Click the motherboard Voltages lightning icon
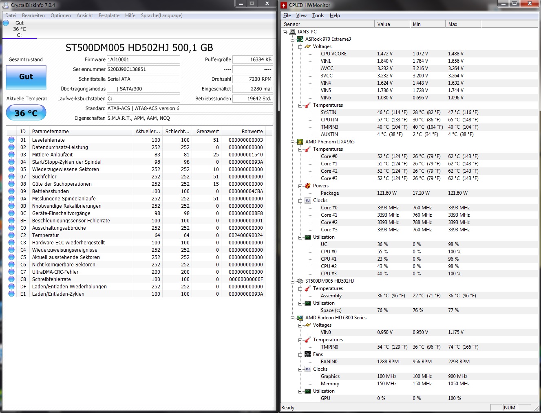Viewport: 541px width, 413px height. [x=308, y=46]
